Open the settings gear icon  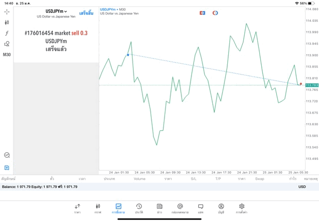pos(242,208)
